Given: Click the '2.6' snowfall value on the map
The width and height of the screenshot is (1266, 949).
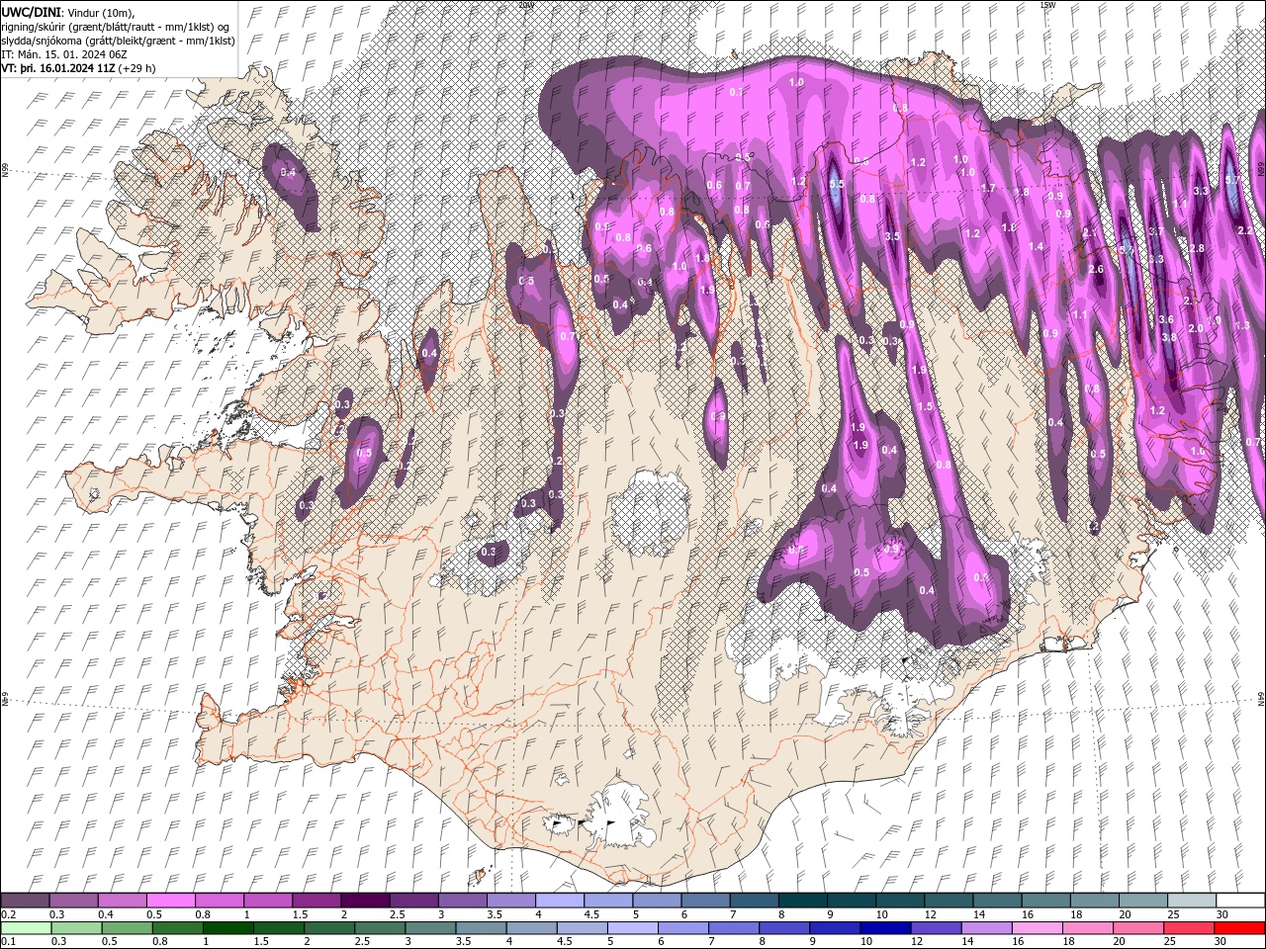Looking at the screenshot, I should (x=1096, y=269).
